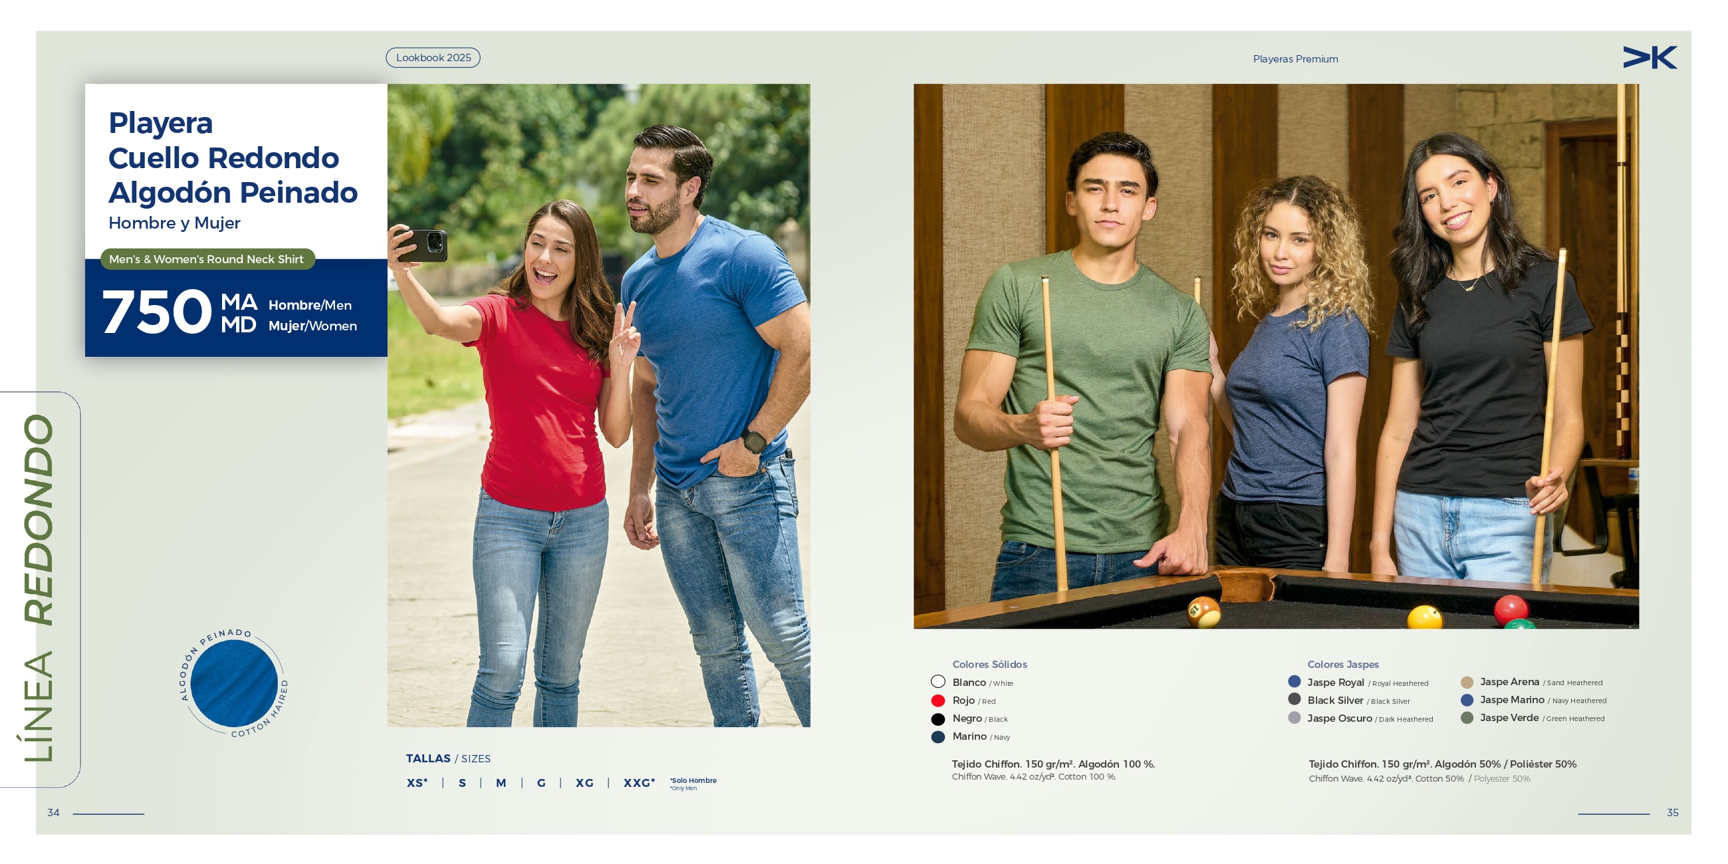Viewport: 1728px width, 864px height.
Task: Select the Jaspe Verde green swatch
Action: tap(1467, 718)
